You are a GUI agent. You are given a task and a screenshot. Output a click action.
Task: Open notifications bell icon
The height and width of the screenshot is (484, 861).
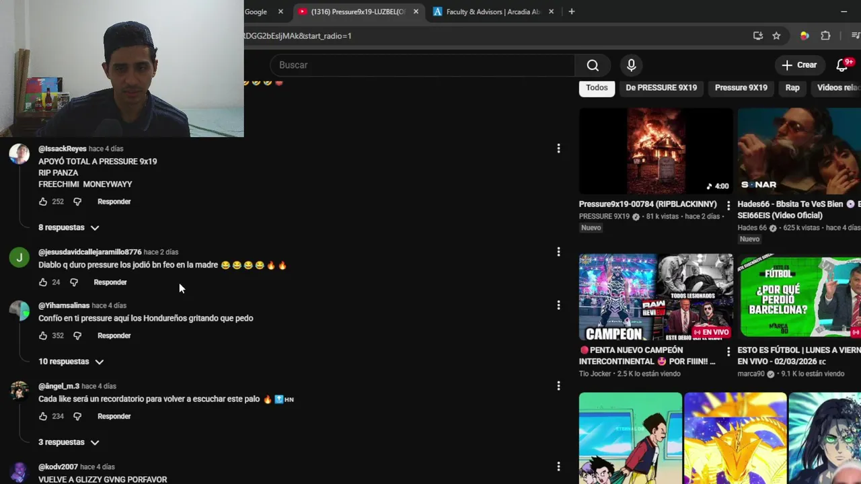[842, 65]
